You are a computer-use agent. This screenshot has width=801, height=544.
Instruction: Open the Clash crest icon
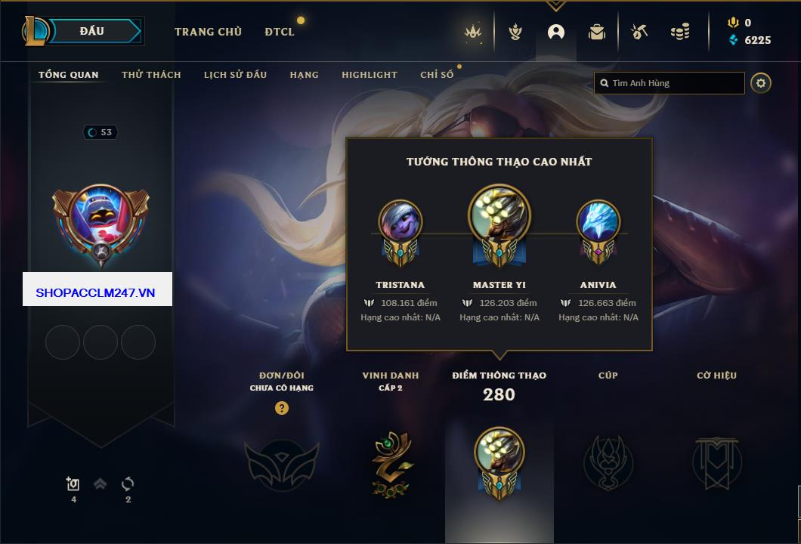coord(515,32)
